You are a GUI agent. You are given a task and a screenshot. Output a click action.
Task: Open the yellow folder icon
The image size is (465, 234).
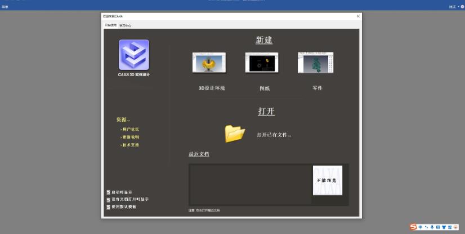click(x=235, y=134)
